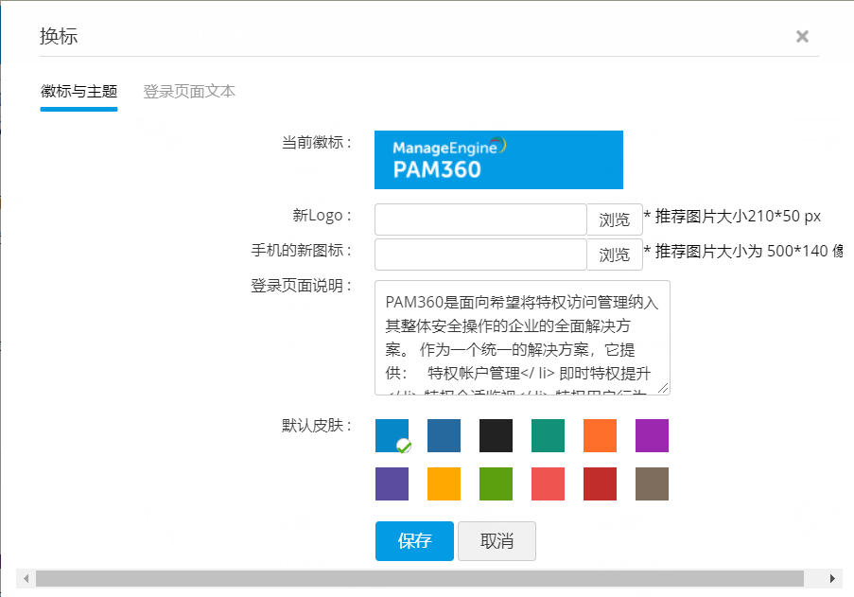Viewport: 854px width, 597px height.
Task: Click the 取消 cancel button
Action: pyautogui.click(x=497, y=541)
